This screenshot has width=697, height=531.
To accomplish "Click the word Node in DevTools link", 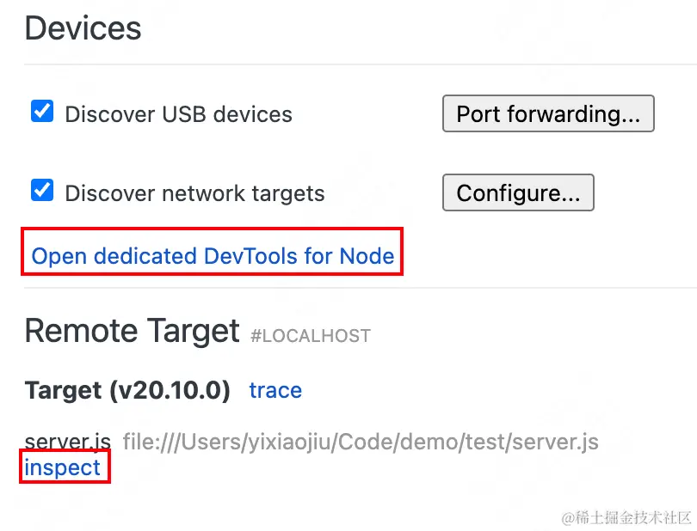I will pyautogui.click(x=367, y=256).
